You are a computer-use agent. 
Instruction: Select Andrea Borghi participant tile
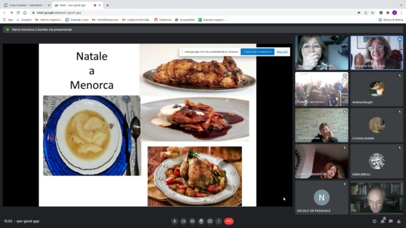tap(377, 89)
